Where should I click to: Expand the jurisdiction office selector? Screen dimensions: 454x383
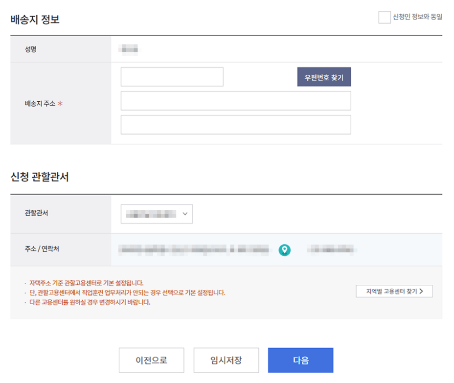pos(157,214)
